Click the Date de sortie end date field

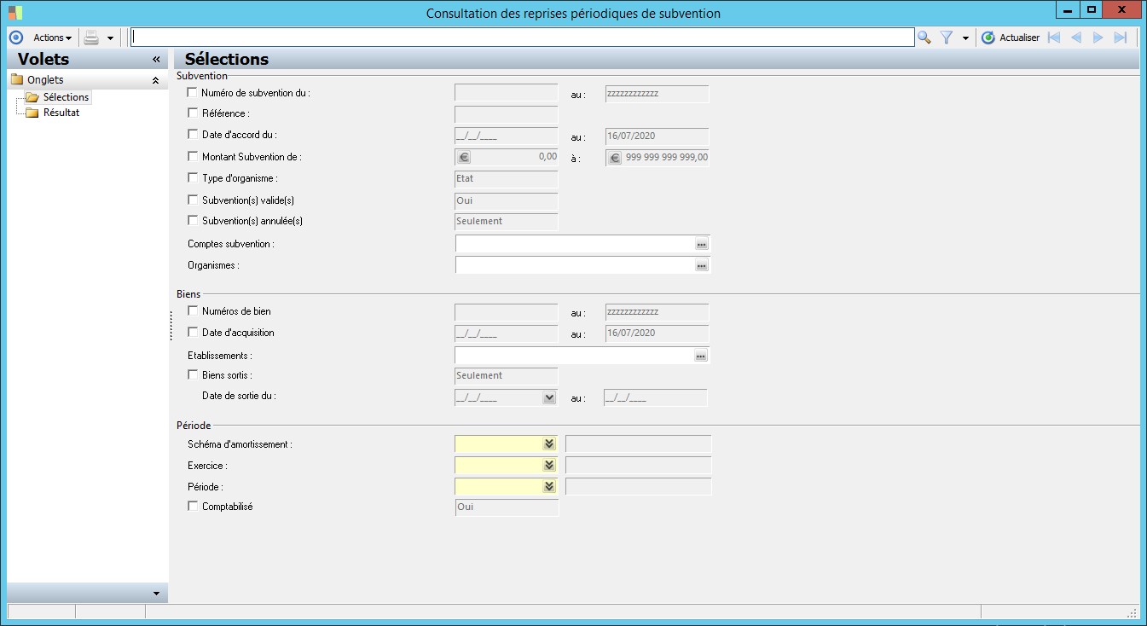656,397
